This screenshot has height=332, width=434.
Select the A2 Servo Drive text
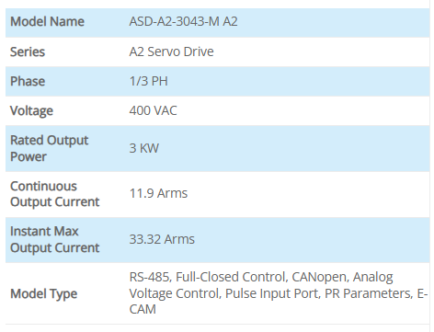click(x=171, y=52)
